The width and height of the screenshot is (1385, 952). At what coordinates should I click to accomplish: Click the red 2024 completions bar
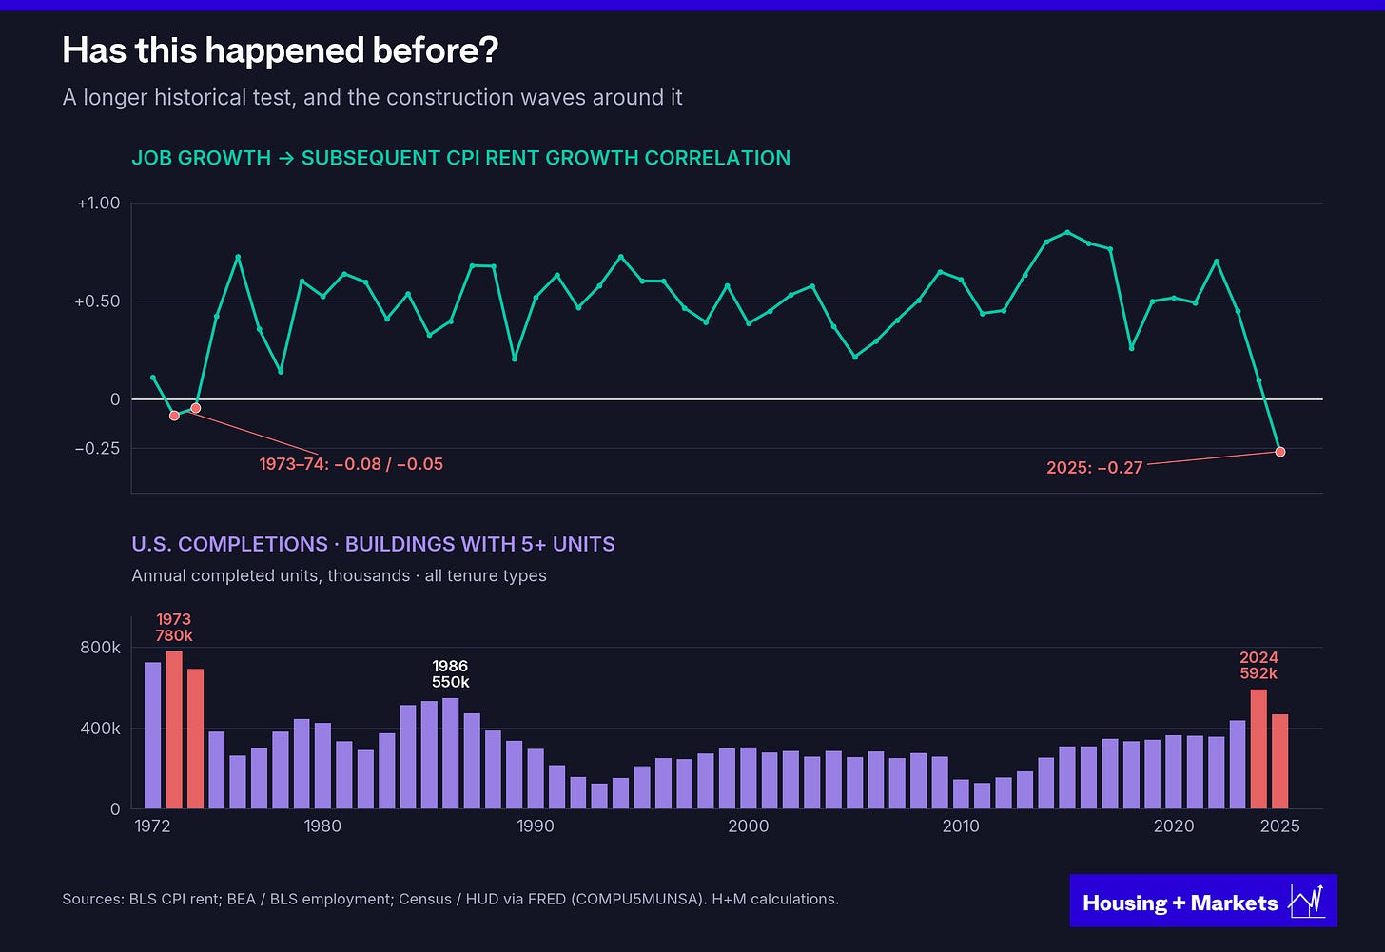[1258, 749]
